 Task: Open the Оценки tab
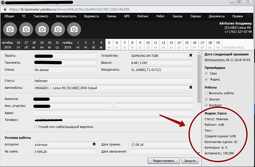196,16
